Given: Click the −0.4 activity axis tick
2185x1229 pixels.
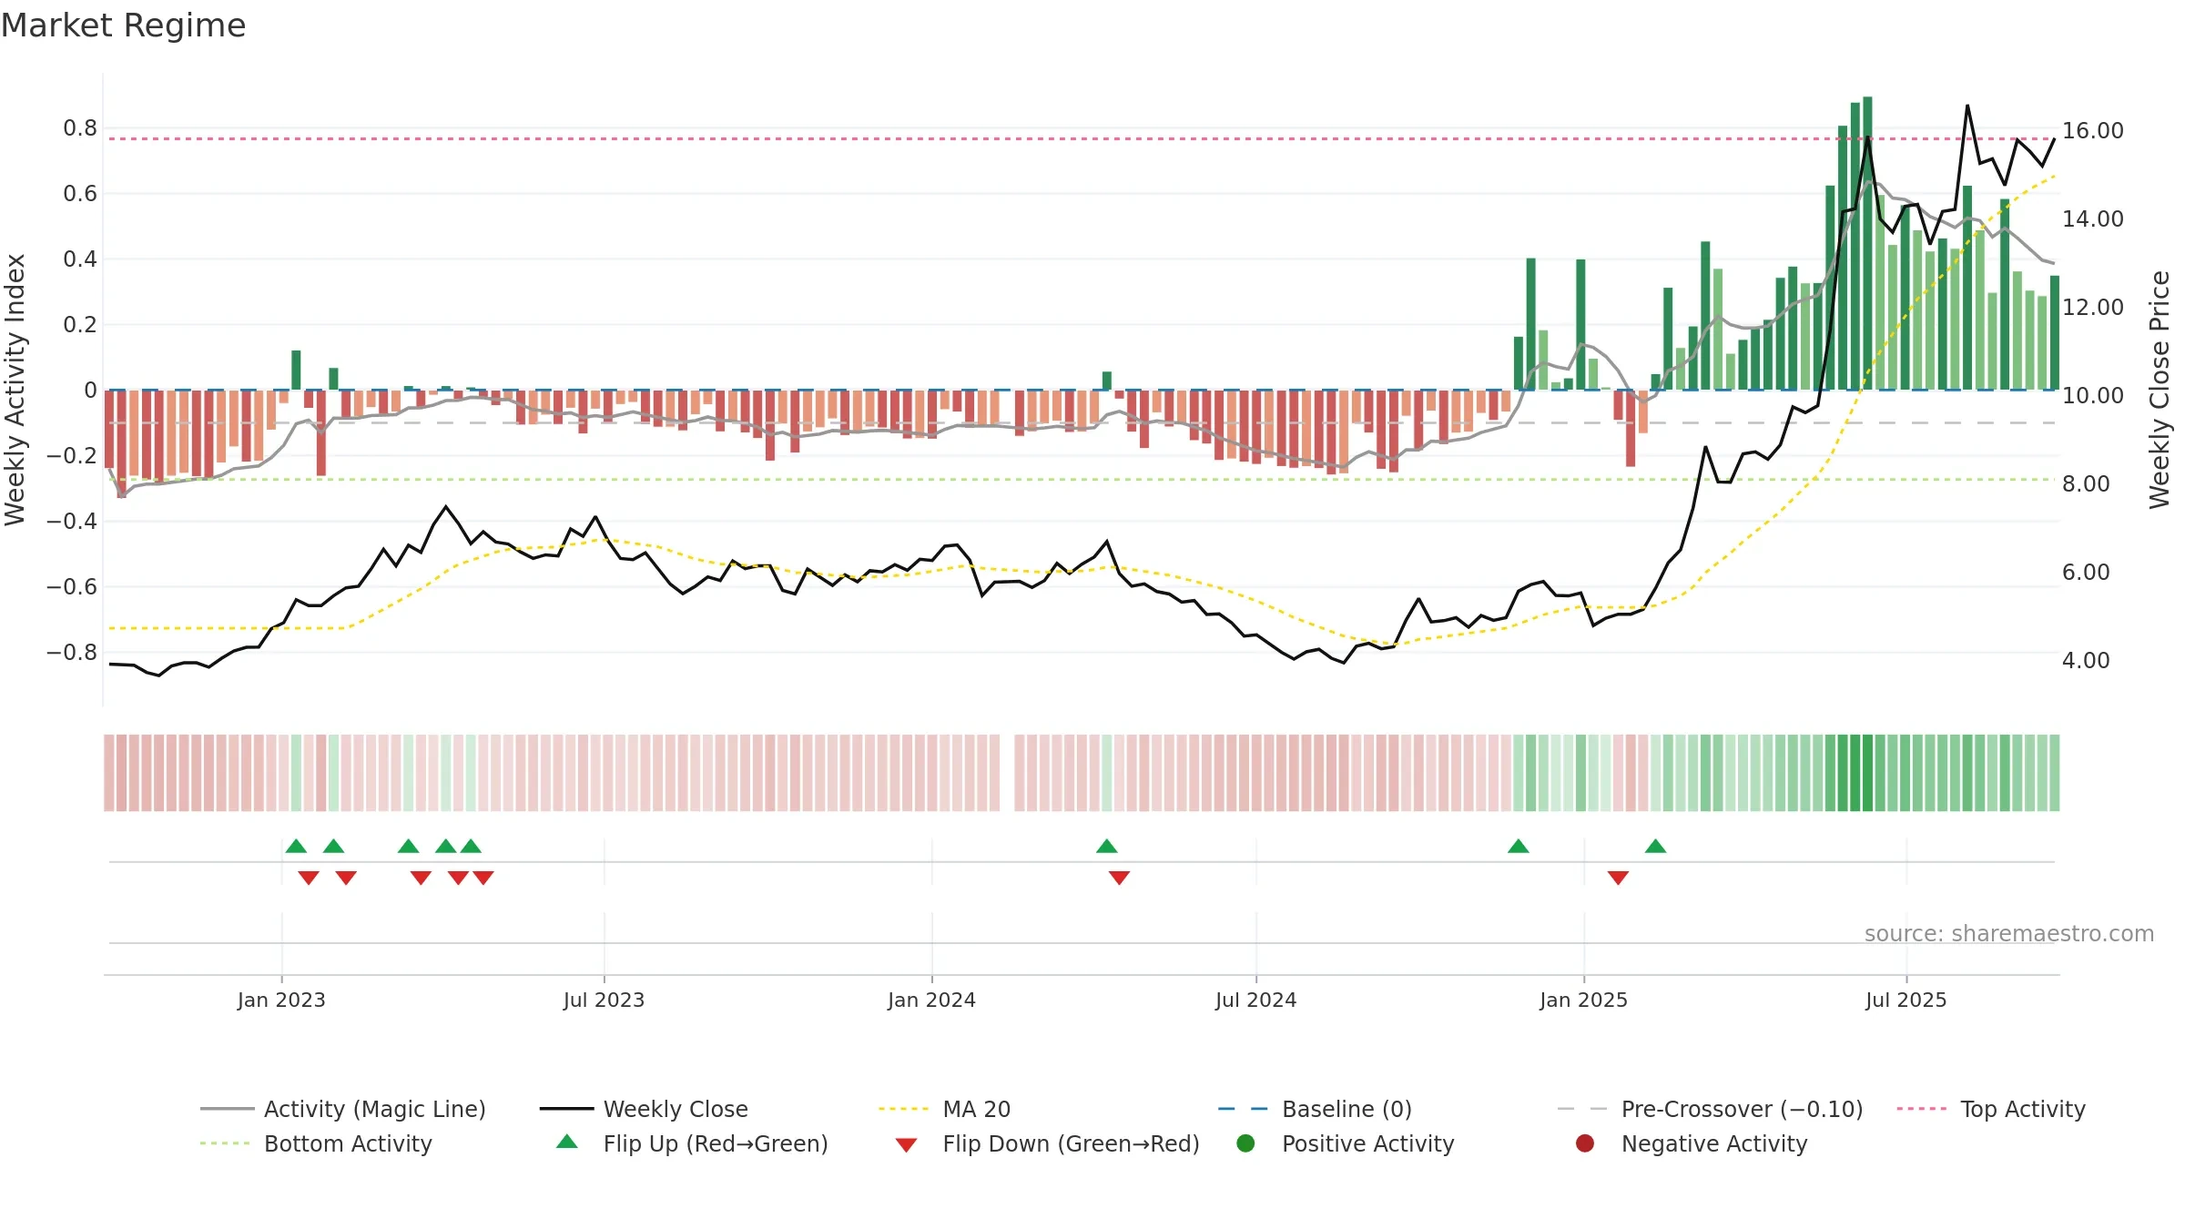Looking at the screenshot, I should point(72,522).
